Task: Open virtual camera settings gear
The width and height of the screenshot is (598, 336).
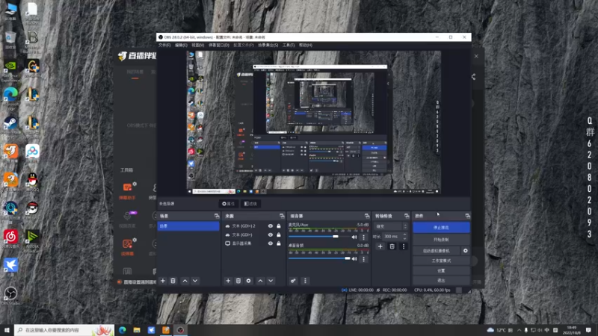Action: (x=465, y=251)
